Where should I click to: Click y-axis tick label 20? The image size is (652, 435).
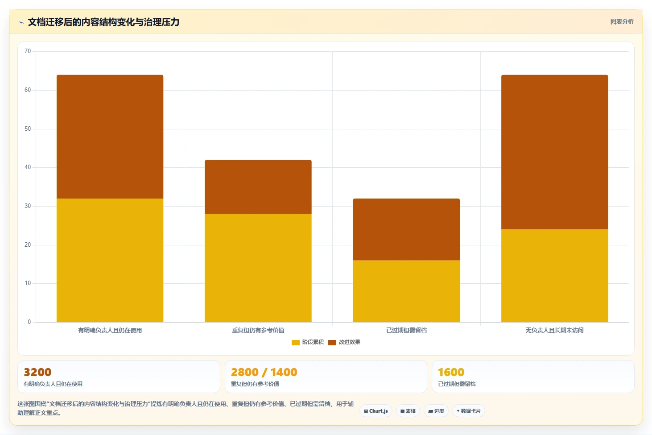click(28, 245)
